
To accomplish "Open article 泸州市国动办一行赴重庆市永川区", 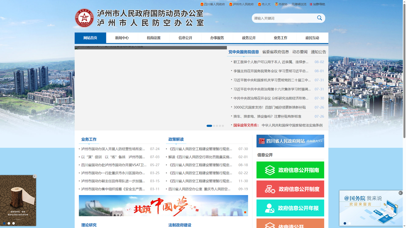I will (113, 173).
